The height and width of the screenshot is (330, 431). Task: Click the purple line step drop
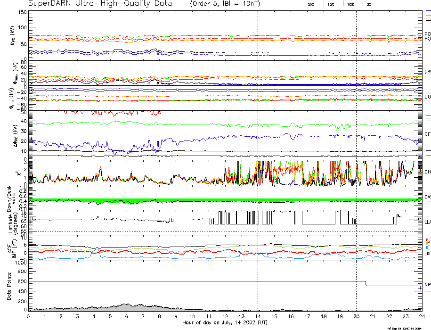coord(366,283)
